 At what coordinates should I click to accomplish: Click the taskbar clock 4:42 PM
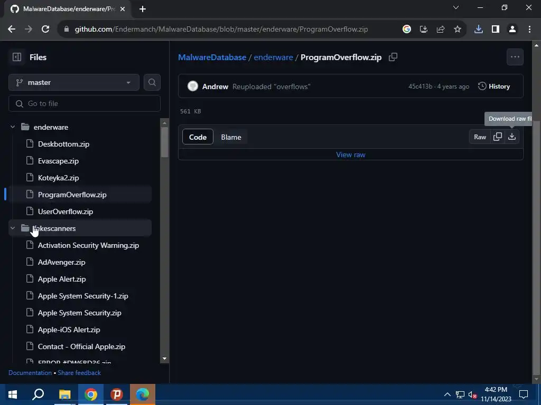tap(496, 390)
